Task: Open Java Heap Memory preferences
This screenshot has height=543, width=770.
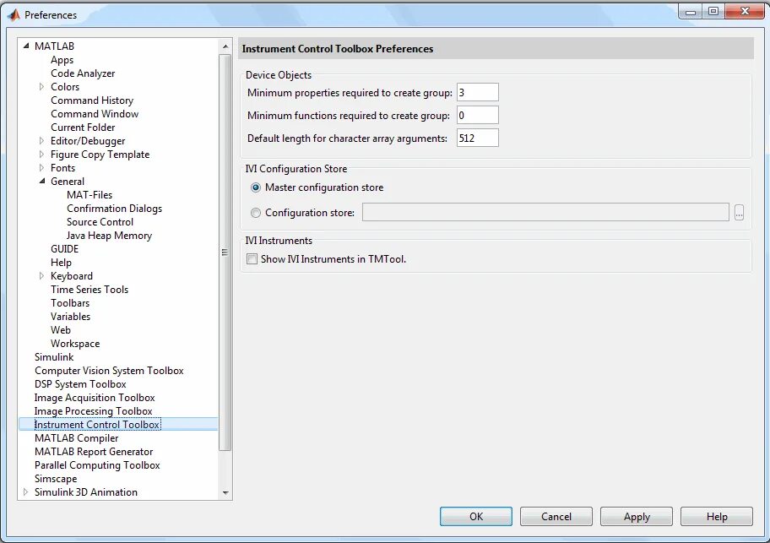Action: pos(109,235)
